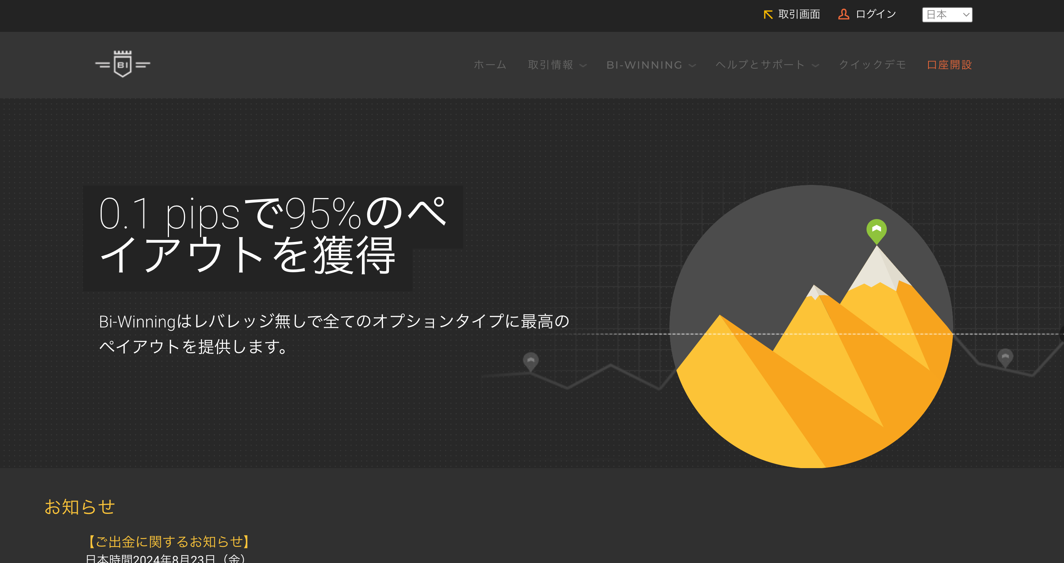
Task: Click the 日本時間2024年8月23日 date line
Action: [165, 558]
